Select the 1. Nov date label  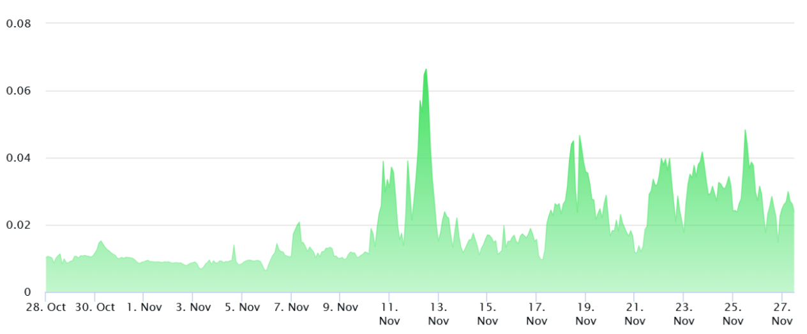click(x=143, y=307)
